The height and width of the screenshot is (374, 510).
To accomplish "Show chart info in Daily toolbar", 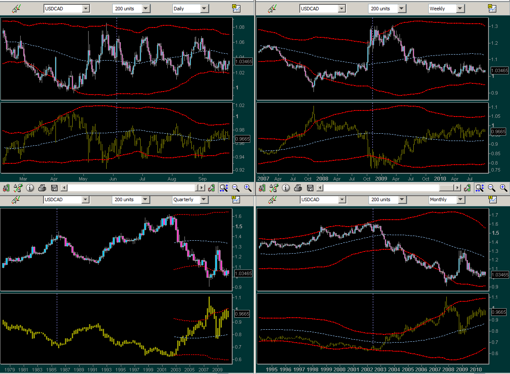I will pos(30,188).
